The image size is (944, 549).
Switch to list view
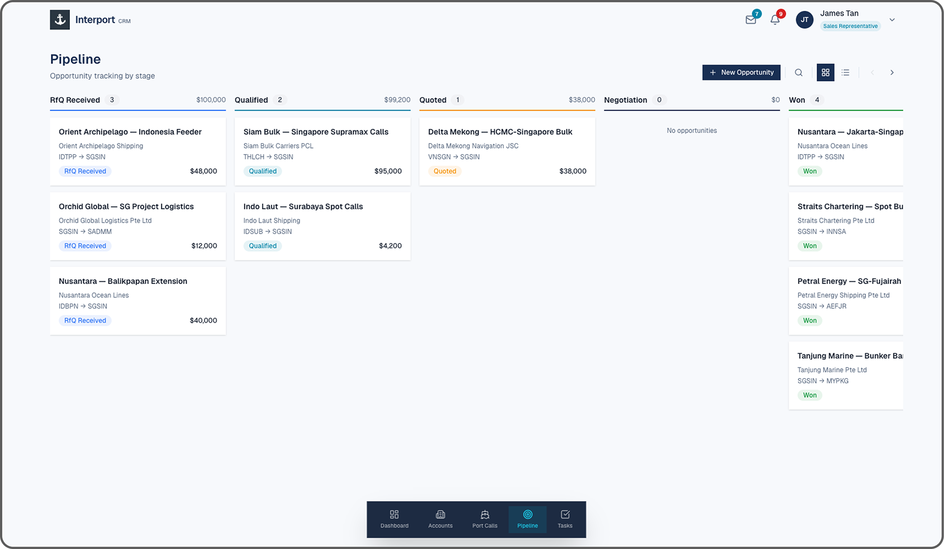845,73
